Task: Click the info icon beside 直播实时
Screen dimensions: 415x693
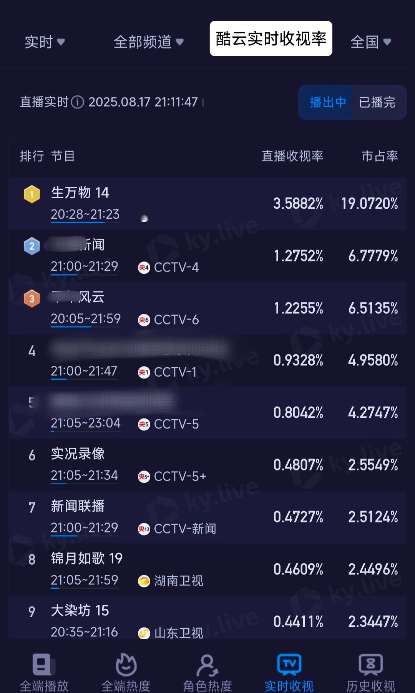Action: tap(78, 102)
